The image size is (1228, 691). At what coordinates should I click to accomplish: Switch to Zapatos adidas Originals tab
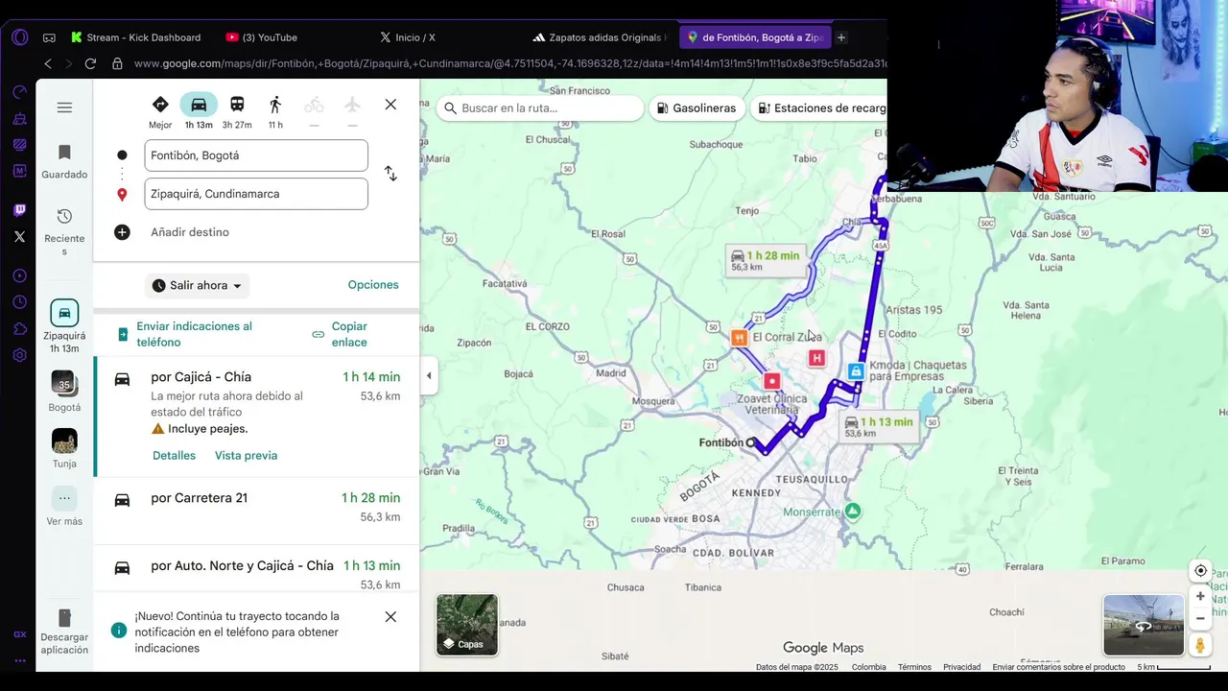tap(600, 37)
